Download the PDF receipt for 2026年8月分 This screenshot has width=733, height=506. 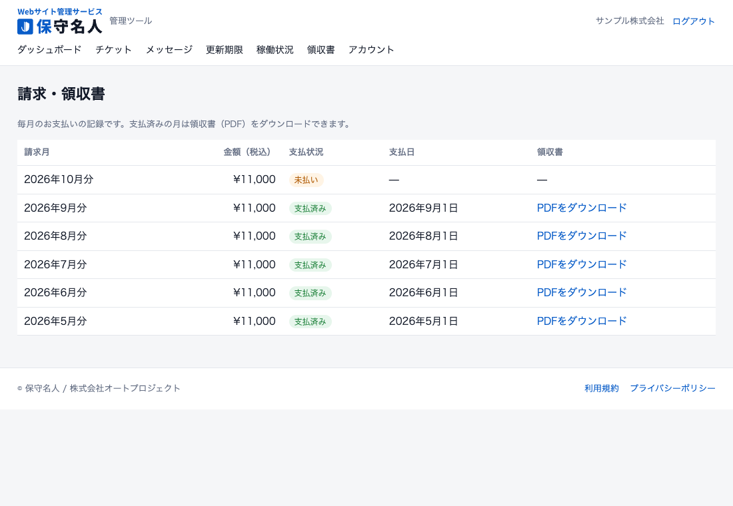coord(582,236)
